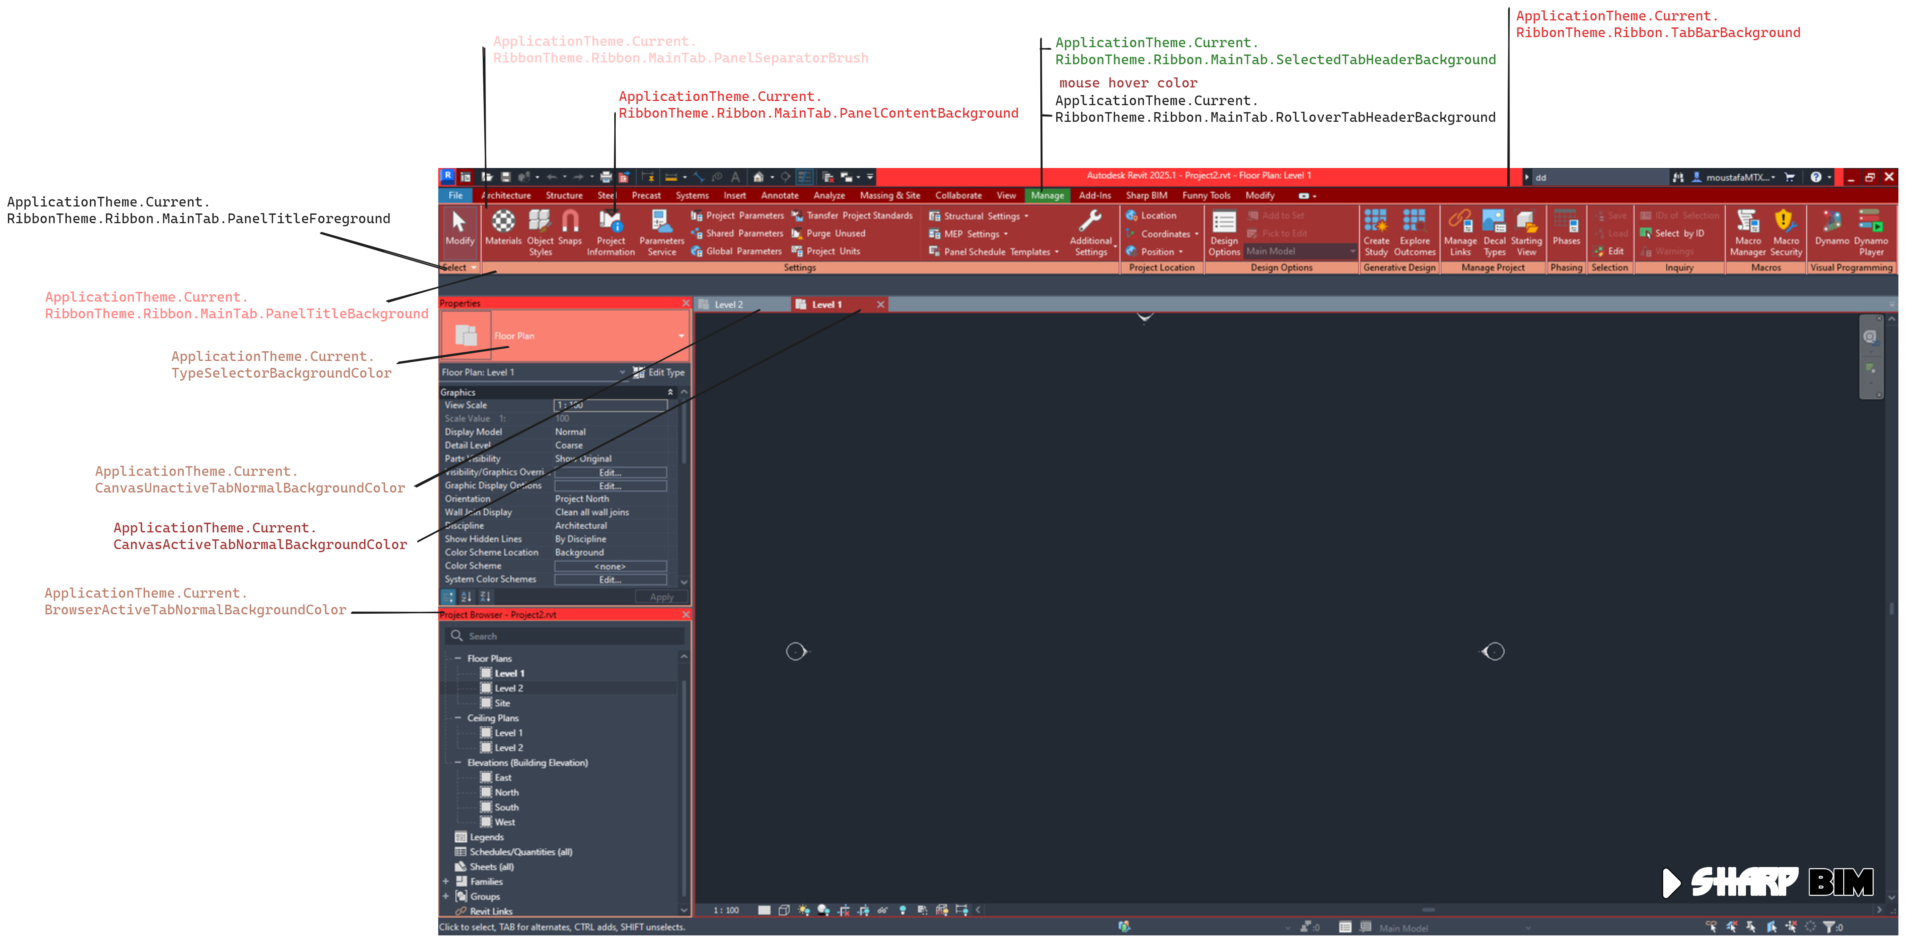1905x942 pixels.
Task: Toggle Temporary Hide/Isolate glasses icon
Action: tap(882, 910)
